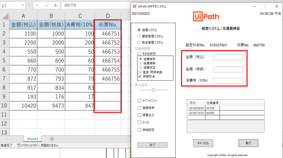Click the 金額(税込) header cell in Excel
The image size is (283, 158).
[23, 25]
